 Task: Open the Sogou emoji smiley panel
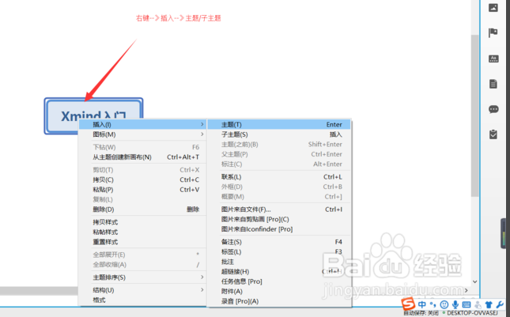444,304
